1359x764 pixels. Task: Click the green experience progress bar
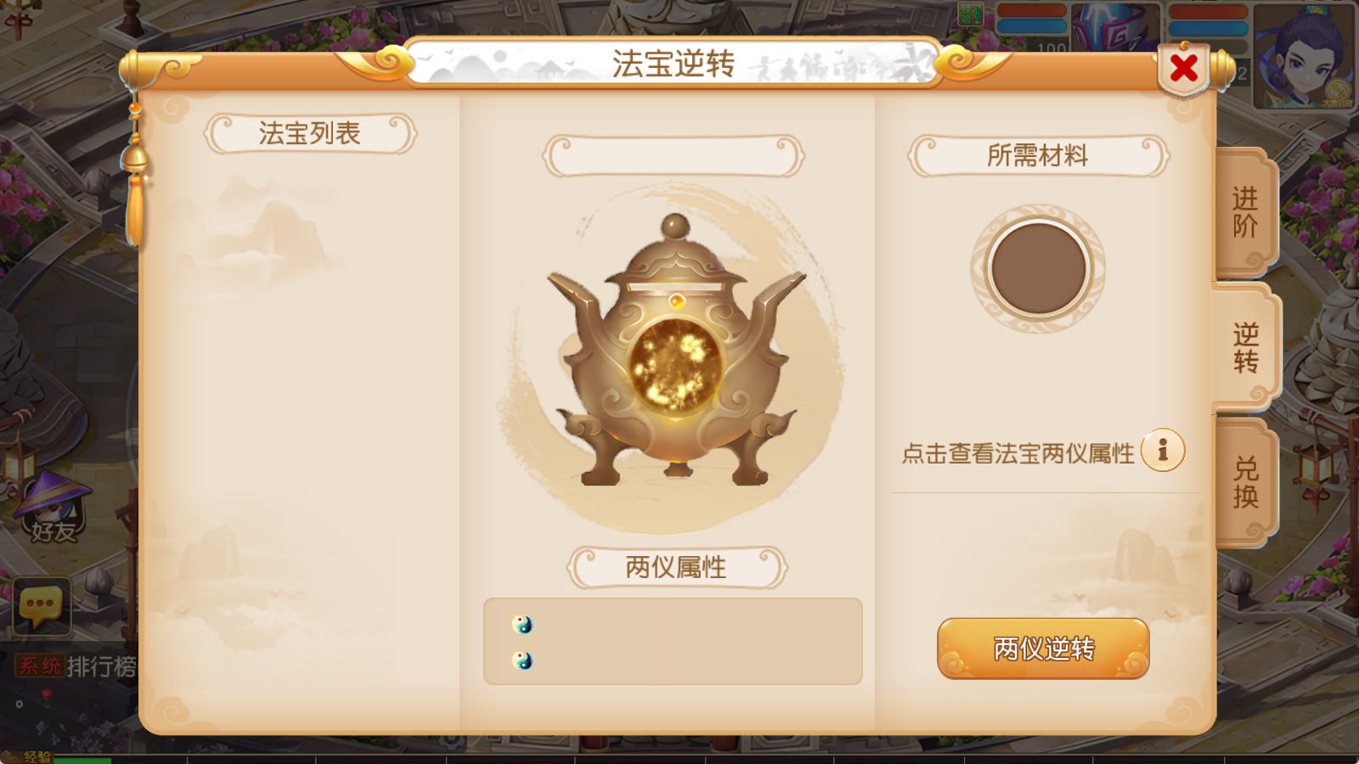82,759
